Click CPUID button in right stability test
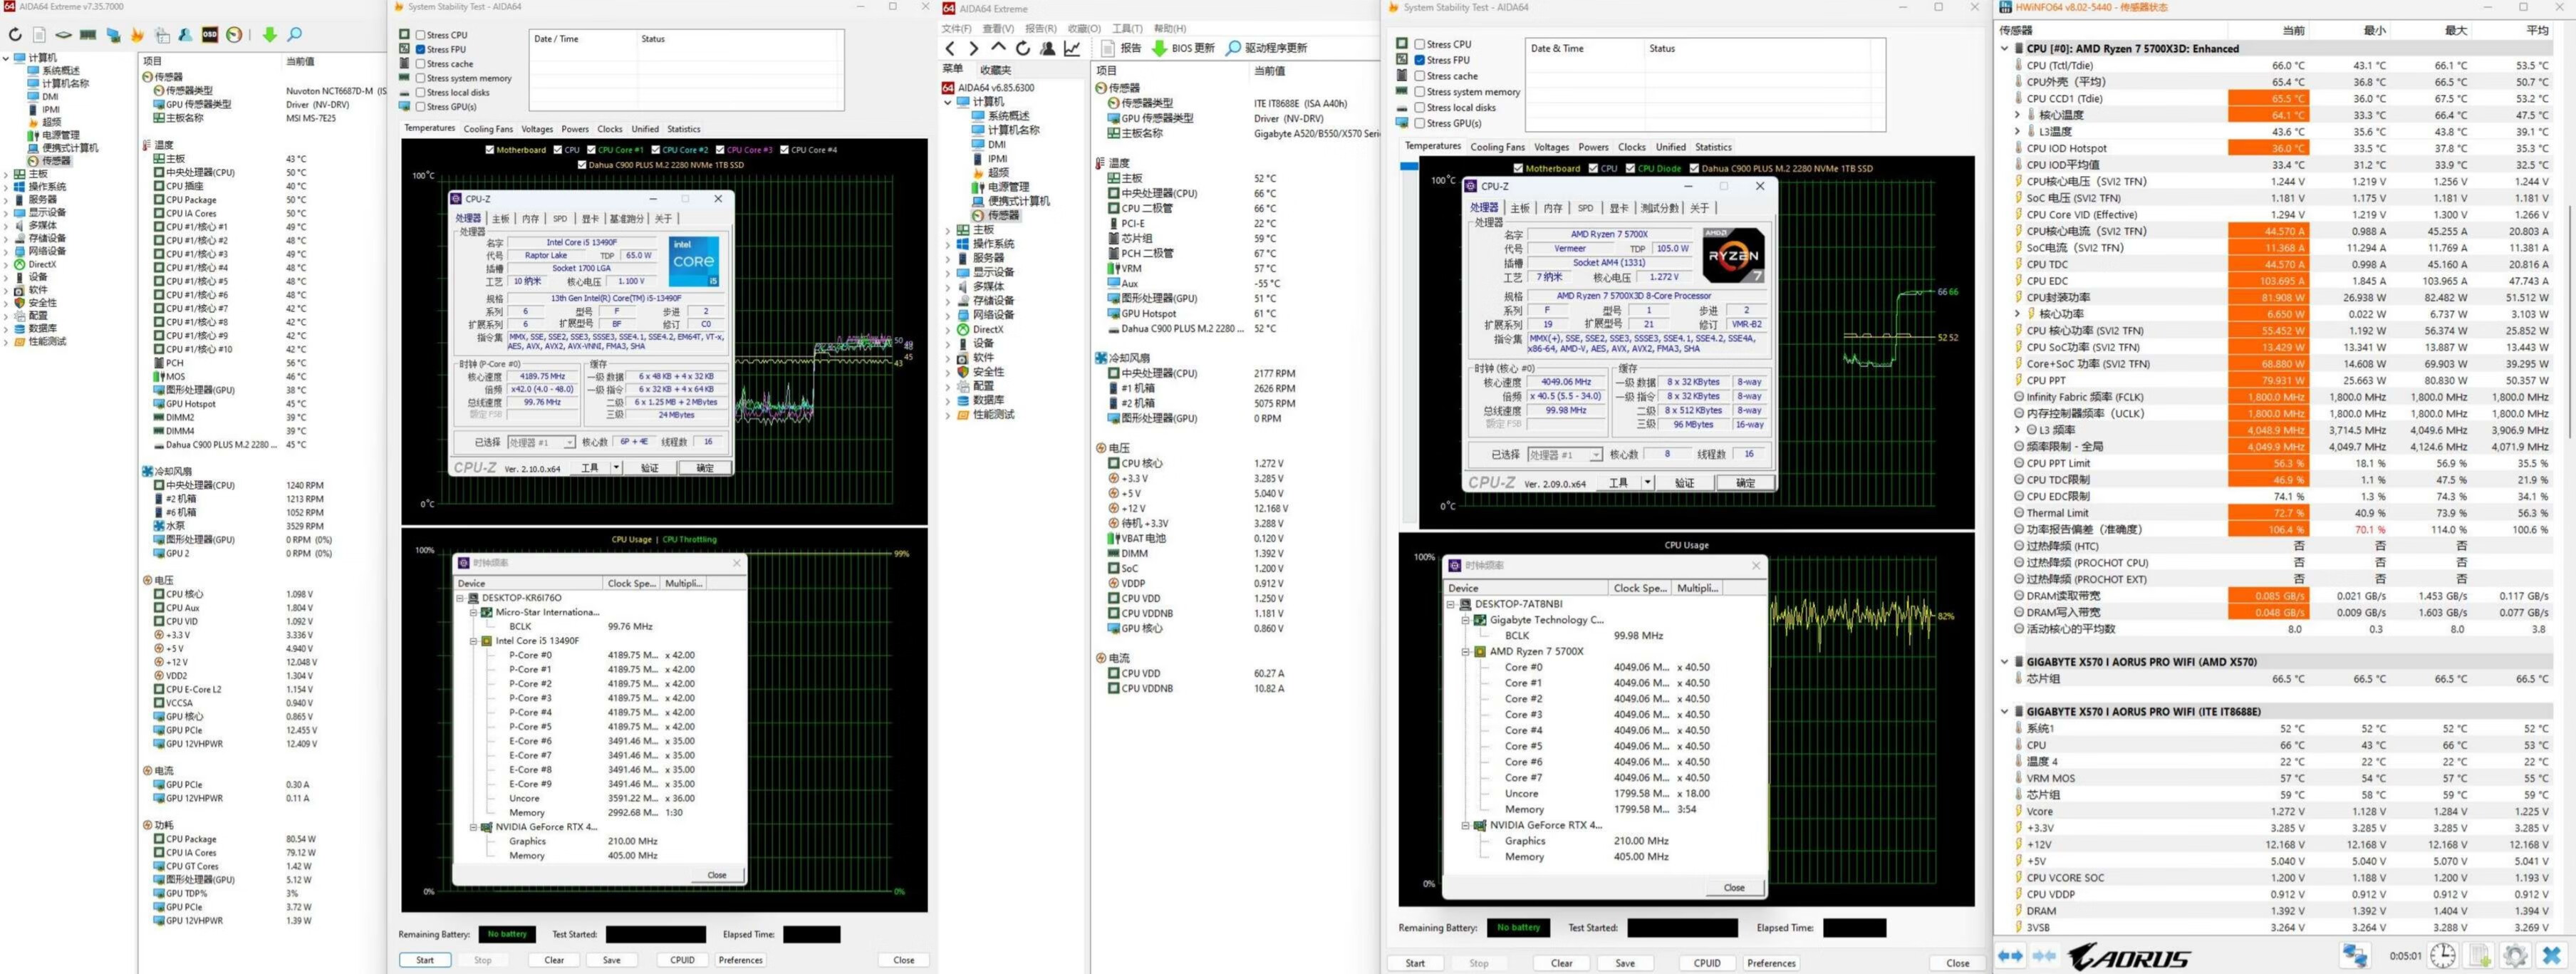2576x974 pixels. tap(1707, 964)
